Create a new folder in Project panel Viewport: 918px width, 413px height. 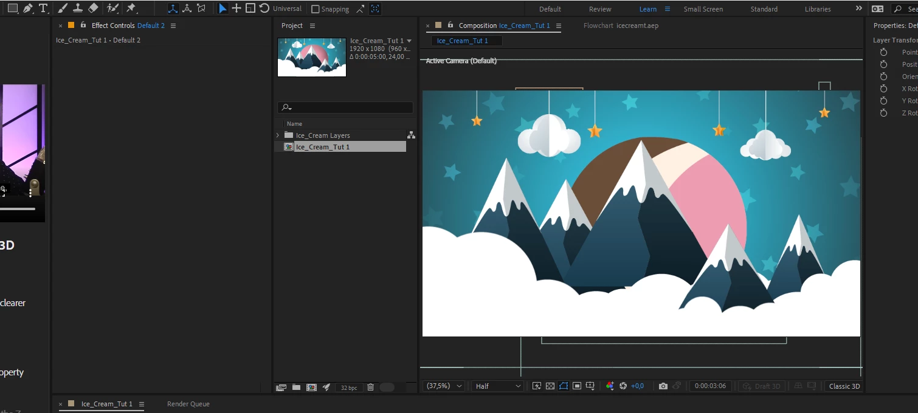pos(296,387)
